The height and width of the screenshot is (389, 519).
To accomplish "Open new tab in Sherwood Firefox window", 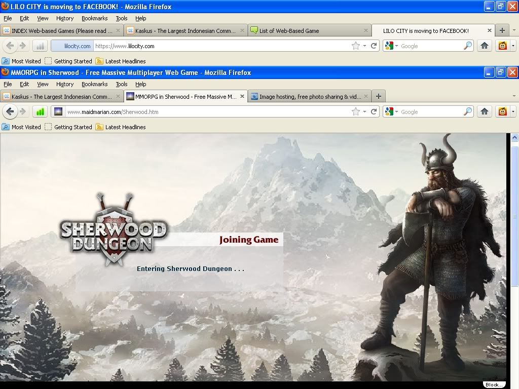I will click(379, 96).
